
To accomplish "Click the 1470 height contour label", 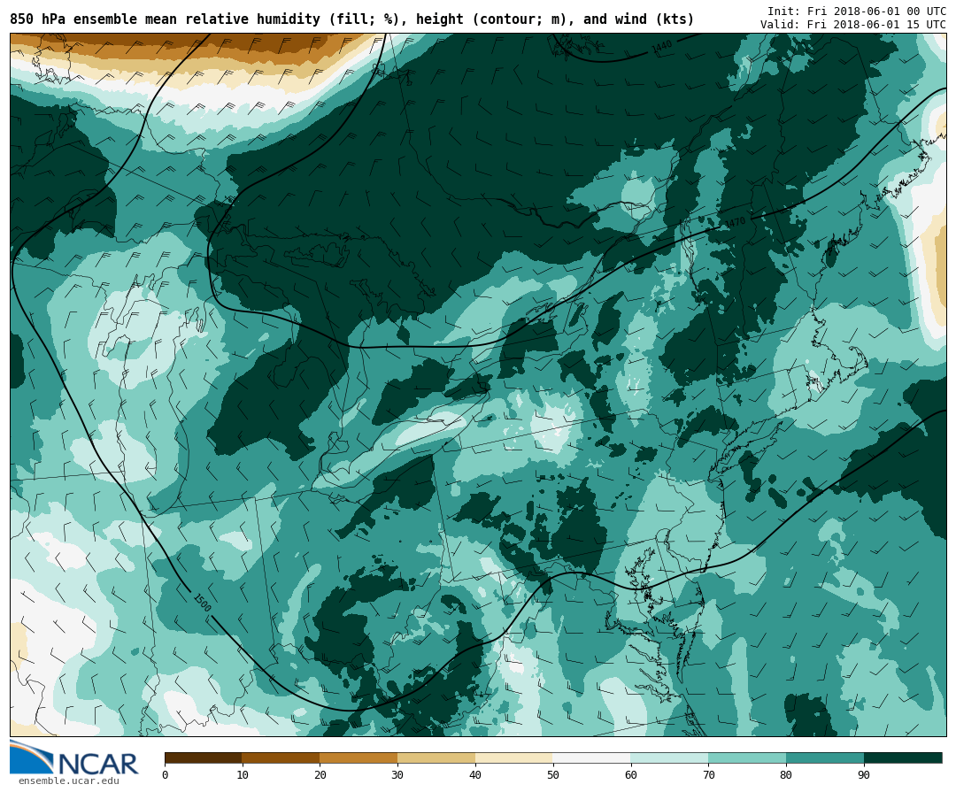I will pos(735,222).
